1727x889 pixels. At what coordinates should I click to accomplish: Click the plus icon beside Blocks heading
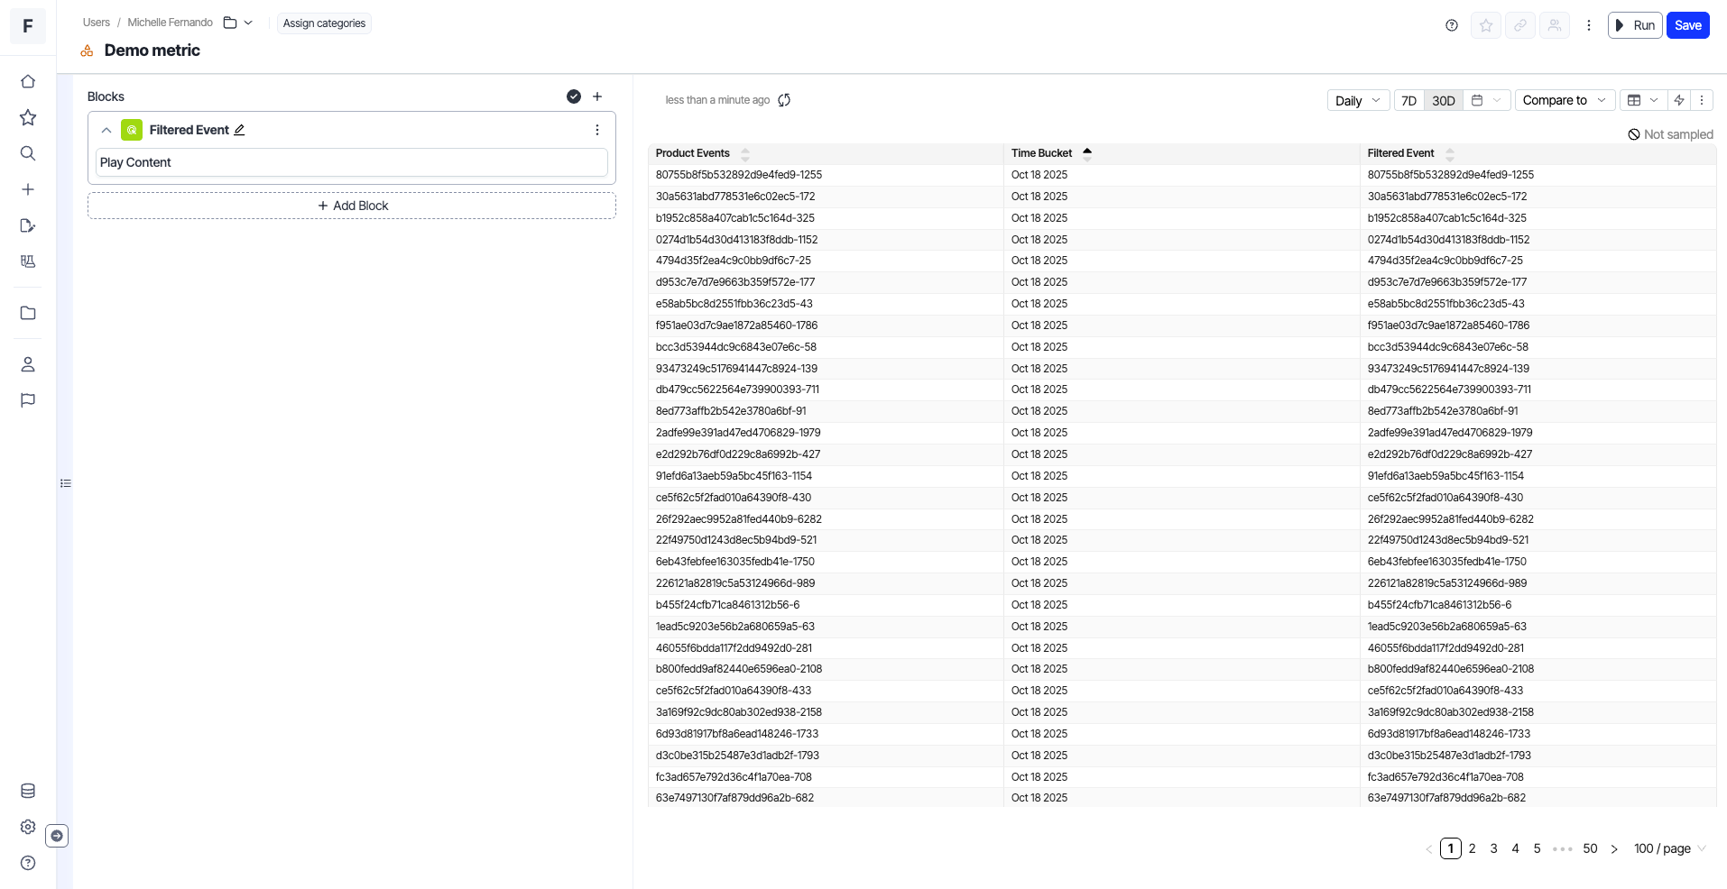(596, 96)
